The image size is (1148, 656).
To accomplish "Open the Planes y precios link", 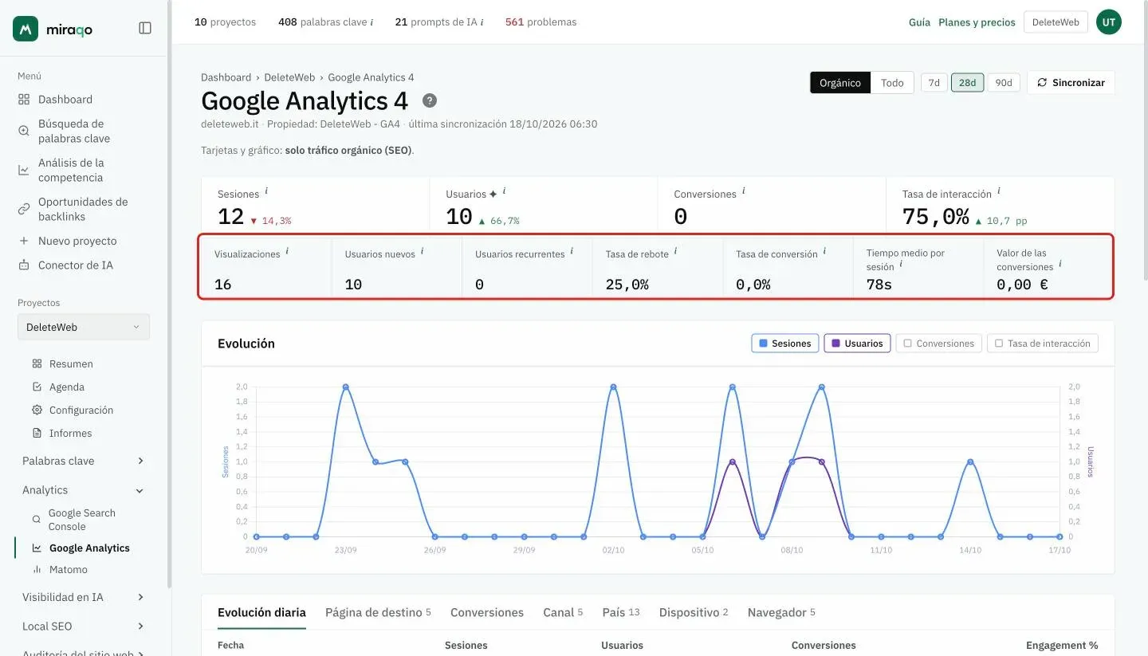I will pos(977,22).
